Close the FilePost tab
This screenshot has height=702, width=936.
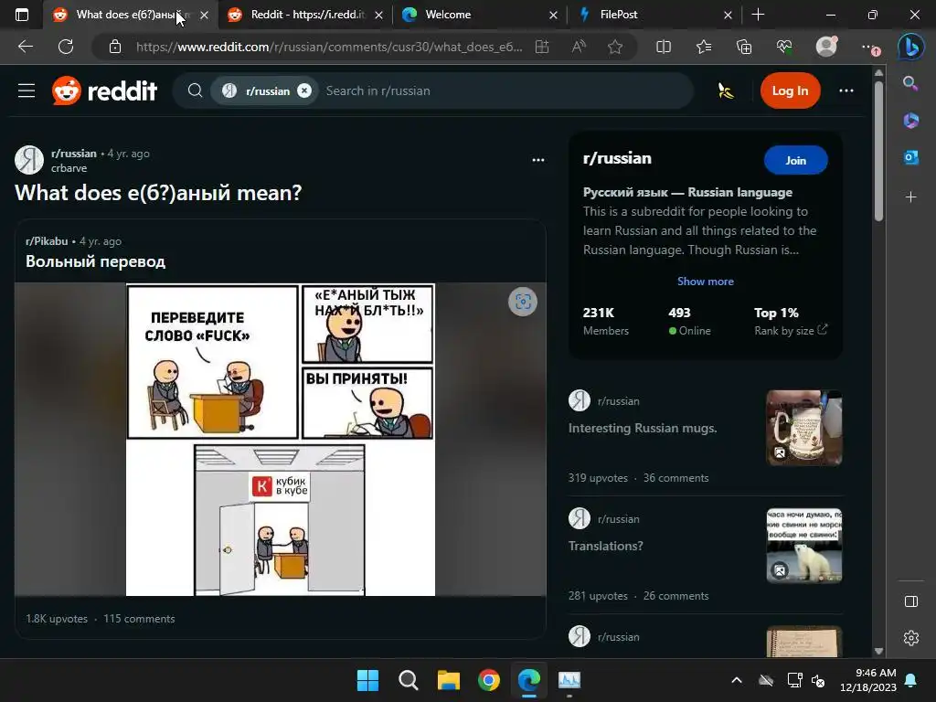(728, 15)
